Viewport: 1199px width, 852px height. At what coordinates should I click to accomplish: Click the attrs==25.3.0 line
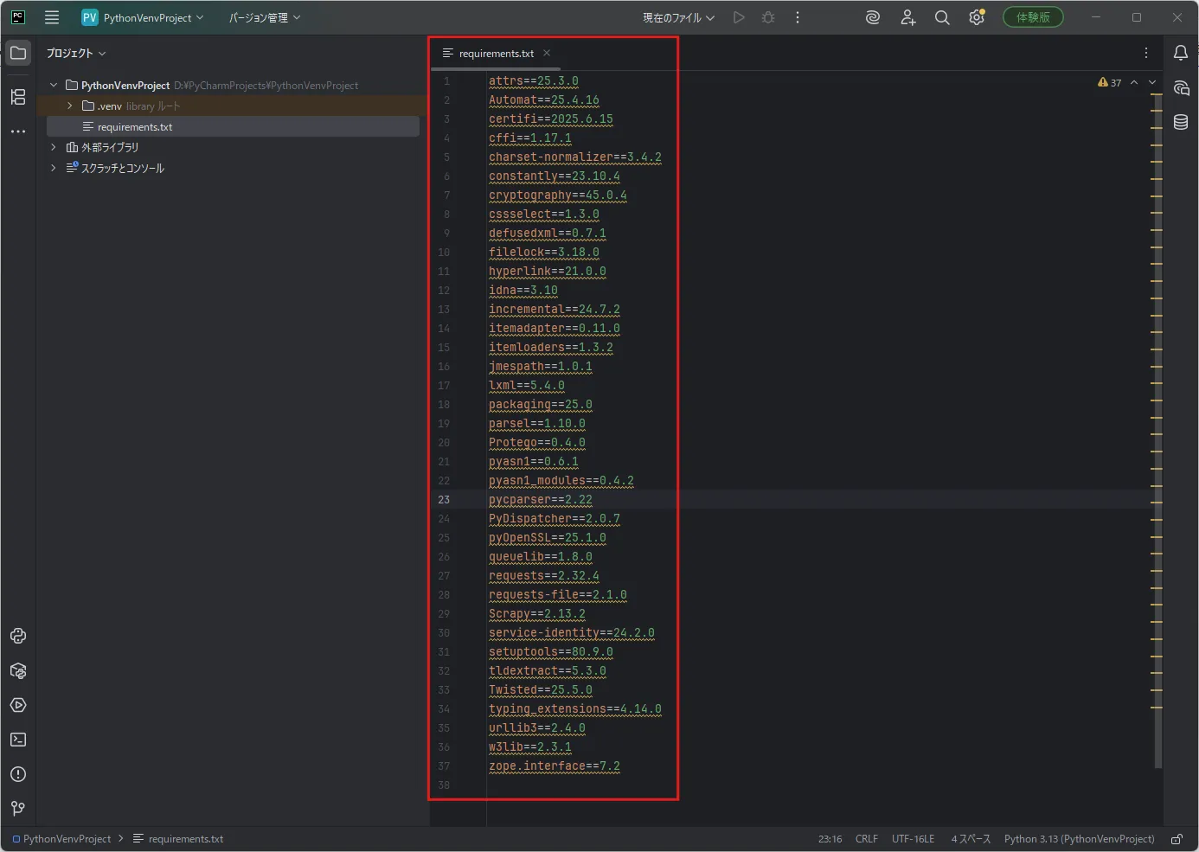pos(534,81)
